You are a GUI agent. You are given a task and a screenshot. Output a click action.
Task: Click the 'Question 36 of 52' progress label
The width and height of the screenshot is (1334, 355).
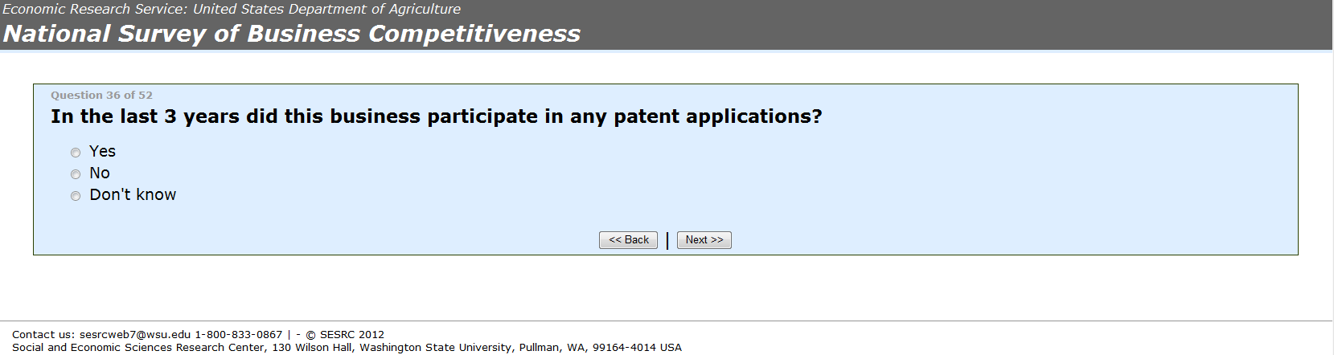coord(101,96)
